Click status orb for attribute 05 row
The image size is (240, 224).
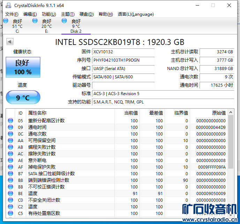click(x=11, y=121)
